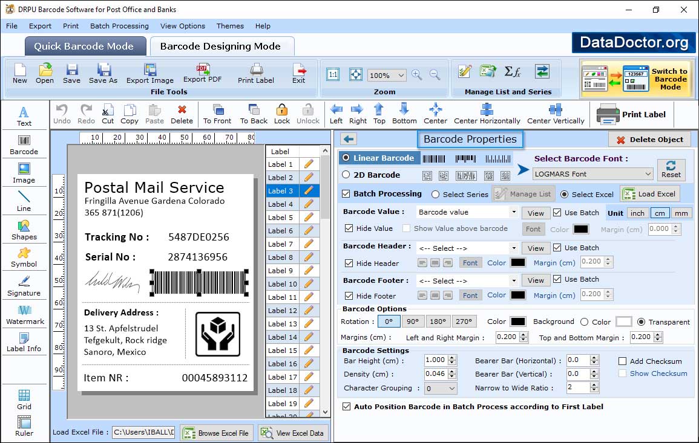Enable the Add Checksum checkbox
Viewport: 699px width, 443px height.
point(622,361)
